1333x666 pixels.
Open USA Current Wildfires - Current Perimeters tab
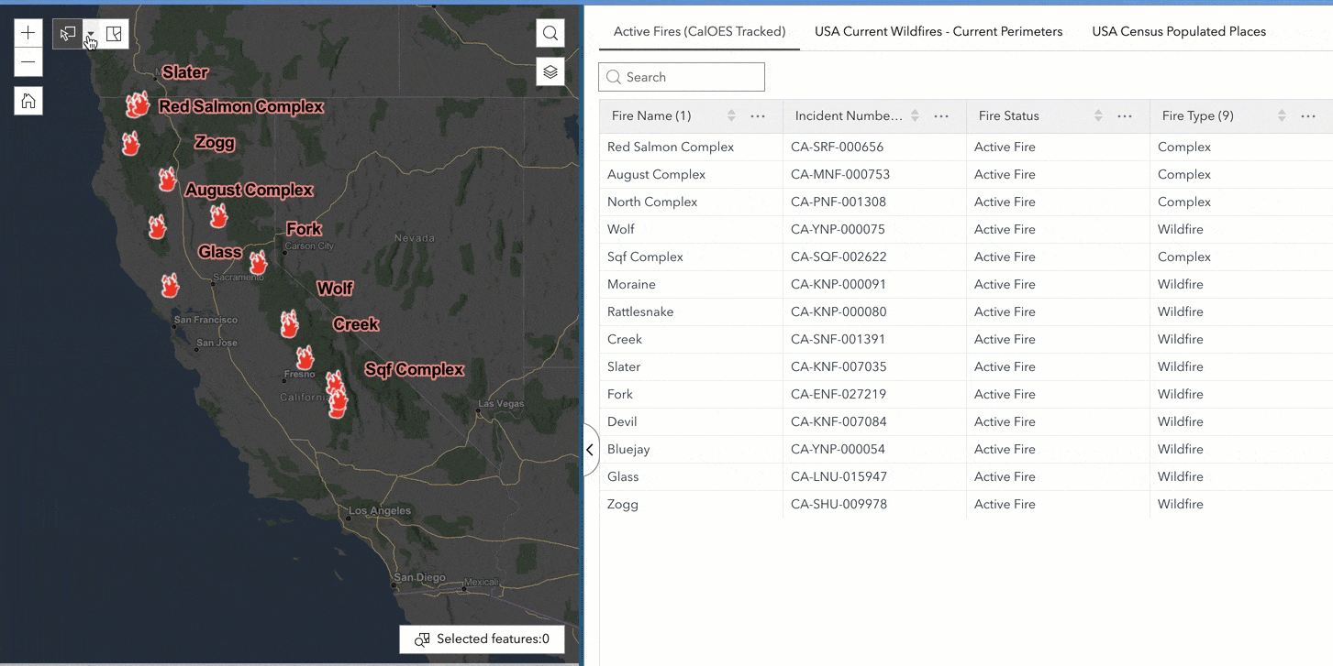click(939, 31)
